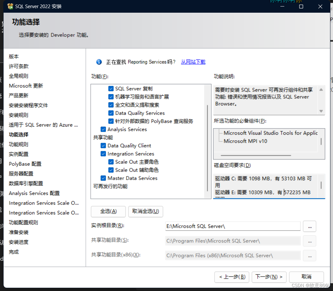Viewport: 333px width, 291px height.
Task: Disable the Data Quality Client shared feature
Action: (103, 145)
